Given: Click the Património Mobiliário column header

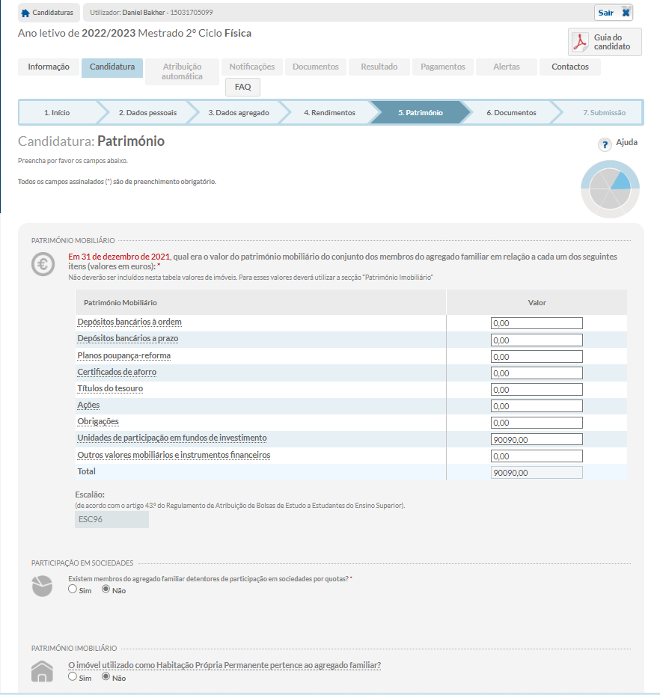Looking at the screenshot, I should [x=260, y=303].
